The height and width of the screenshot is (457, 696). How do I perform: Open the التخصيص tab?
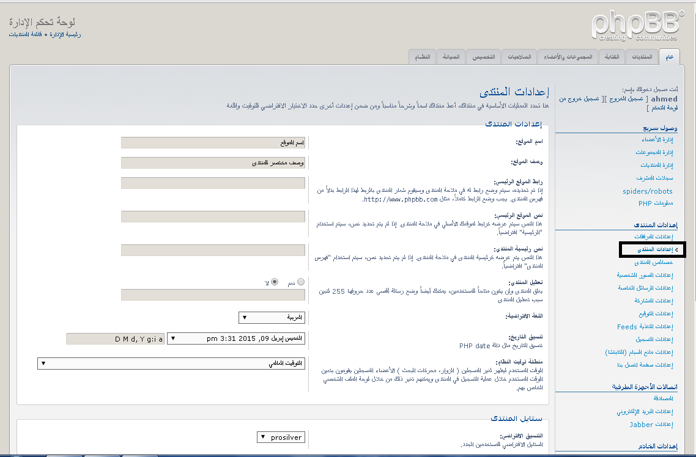pos(483,57)
